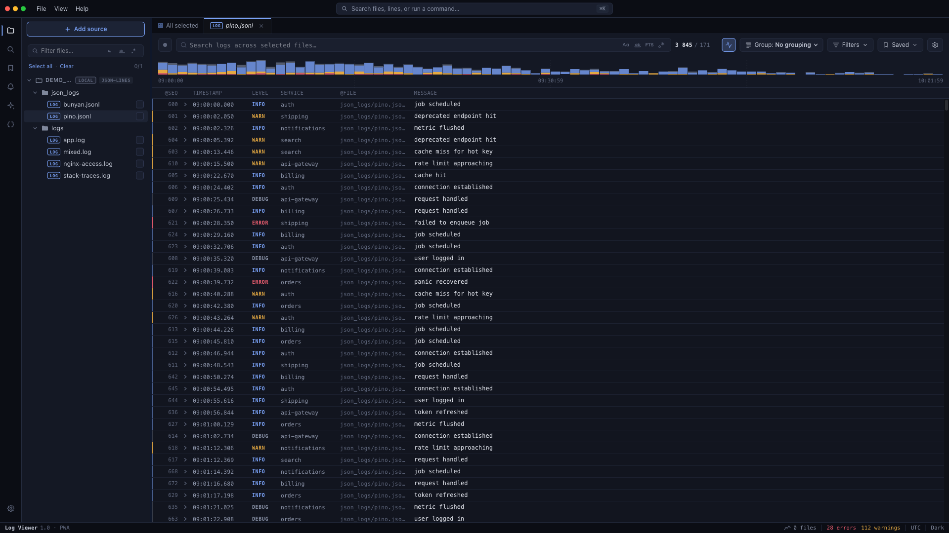Sort by the LEVEL column header

click(260, 93)
